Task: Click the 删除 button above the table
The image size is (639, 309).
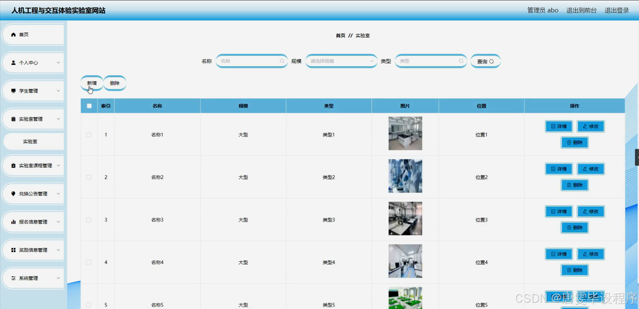Action: pos(115,83)
